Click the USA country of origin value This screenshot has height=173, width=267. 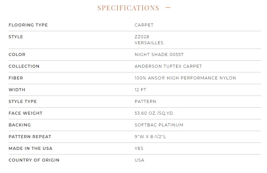point(140,160)
